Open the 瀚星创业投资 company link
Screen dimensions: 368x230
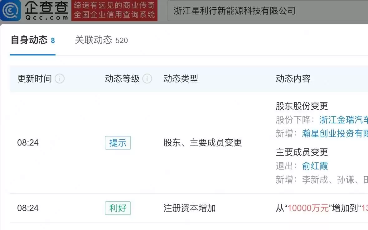click(x=335, y=133)
